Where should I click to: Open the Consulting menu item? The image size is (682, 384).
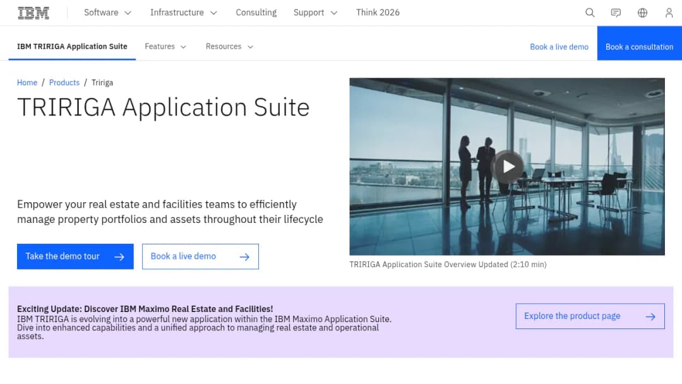coord(256,13)
